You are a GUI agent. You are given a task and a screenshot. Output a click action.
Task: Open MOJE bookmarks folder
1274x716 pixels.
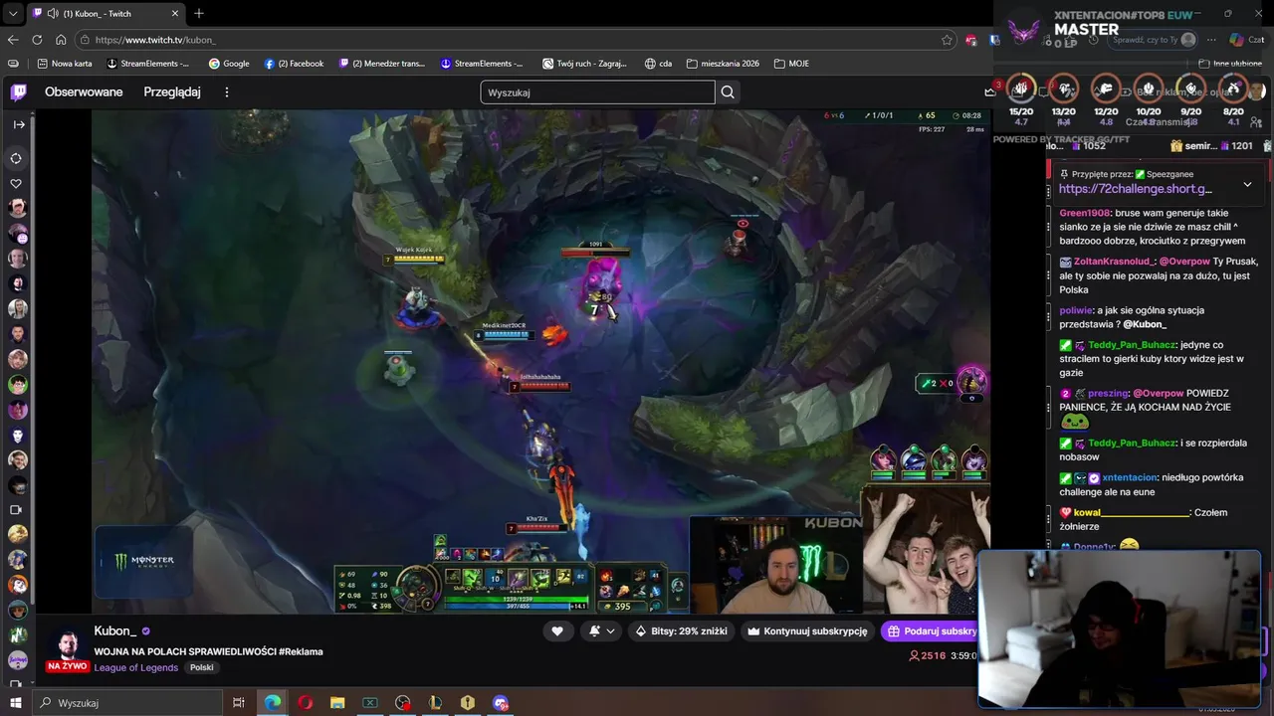coord(791,64)
